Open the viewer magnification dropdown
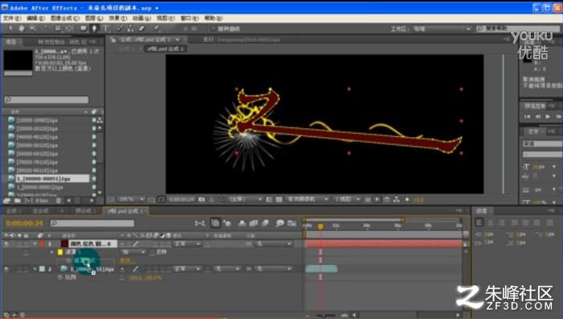 pyautogui.click(x=131, y=200)
